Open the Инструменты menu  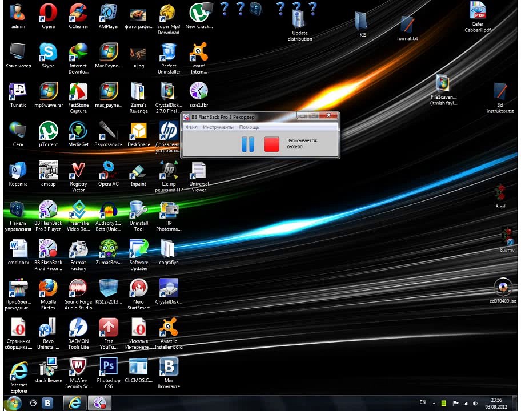(x=218, y=127)
